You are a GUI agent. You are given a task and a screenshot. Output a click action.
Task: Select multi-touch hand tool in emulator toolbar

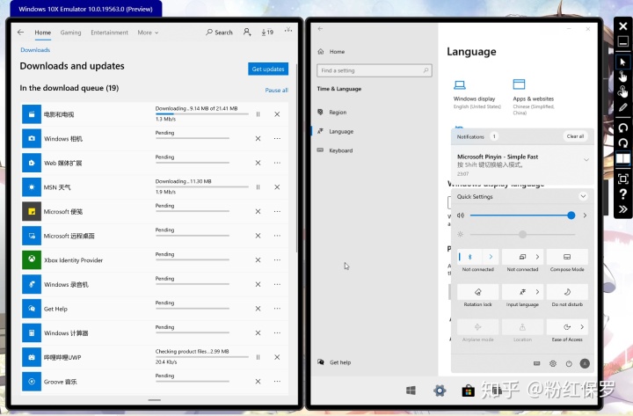click(622, 91)
